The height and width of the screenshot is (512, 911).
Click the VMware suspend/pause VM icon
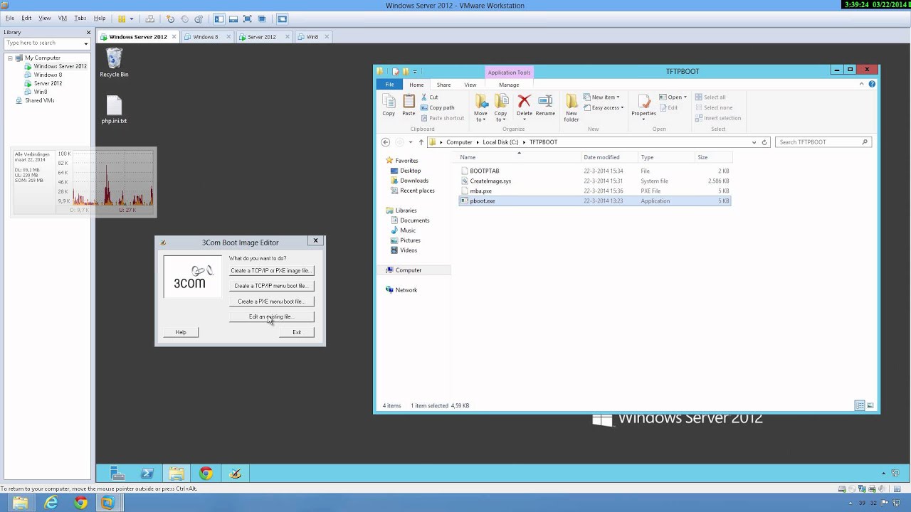coord(122,18)
